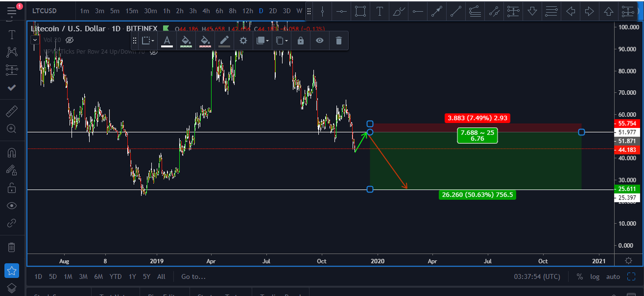The width and height of the screenshot is (644, 296).
Task: Toggle the favorites star toolbar button
Action: pyautogui.click(x=12, y=271)
